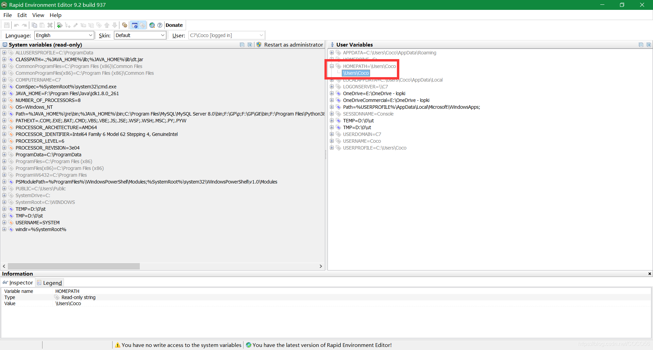653x350 pixels.
Task: Switch to the Legend tab
Action: pyautogui.click(x=50, y=283)
